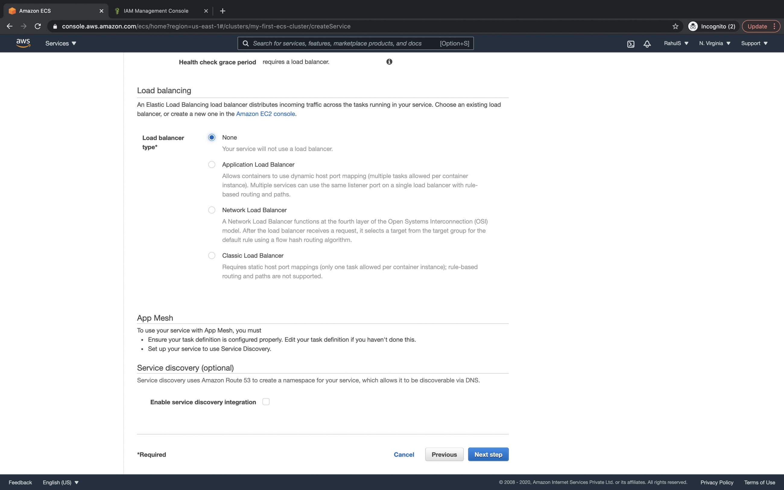Viewport: 784px width, 490px height.
Task: Click the info icon beside health check grace period
Action: [x=389, y=61]
